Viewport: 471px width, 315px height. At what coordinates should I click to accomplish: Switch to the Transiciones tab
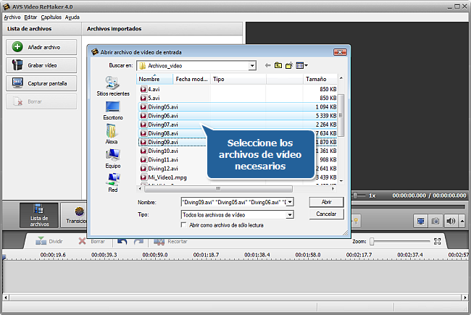tap(74, 215)
